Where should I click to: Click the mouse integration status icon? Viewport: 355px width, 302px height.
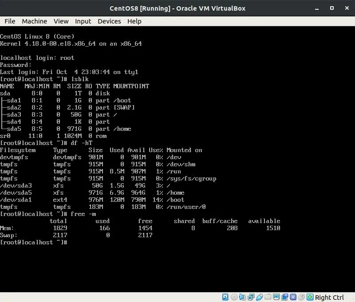[302, 297]
